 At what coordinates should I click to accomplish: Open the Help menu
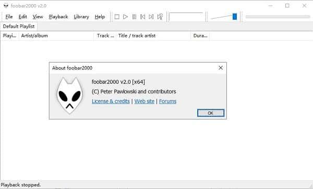(100, 17)
